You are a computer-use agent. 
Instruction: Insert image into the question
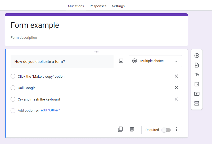(121, 61)
